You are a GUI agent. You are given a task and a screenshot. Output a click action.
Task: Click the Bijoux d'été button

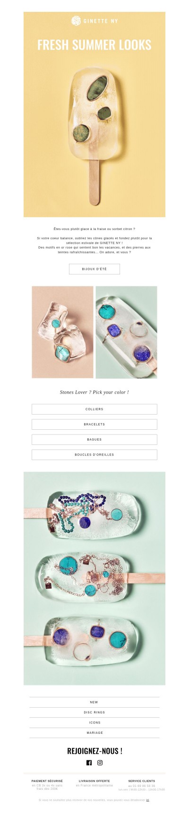[x=94, y=269]
